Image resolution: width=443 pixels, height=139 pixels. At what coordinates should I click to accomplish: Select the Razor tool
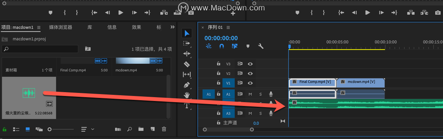tap(187, 64)
